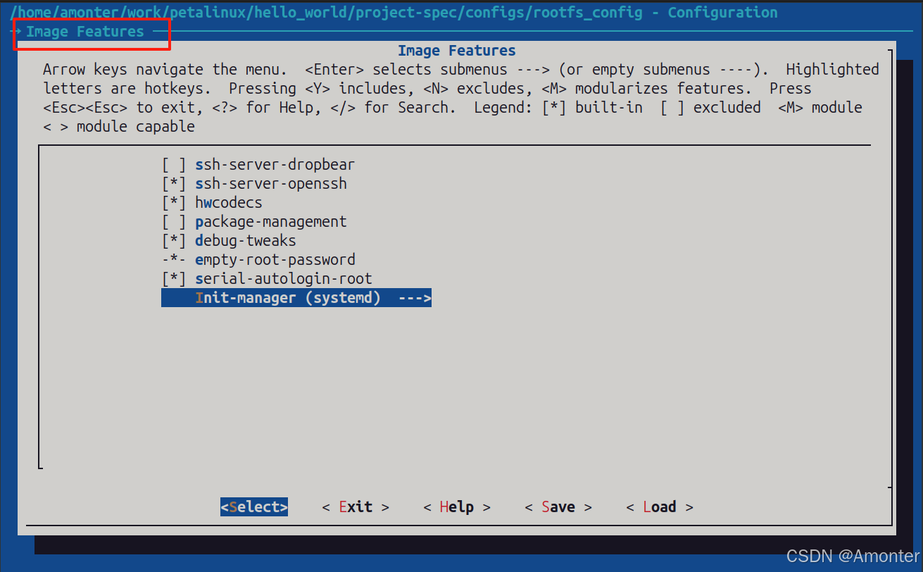The height and width of the screenshot is (572, 923).
Task: Select the hwcodecs label text
Action: [229, 203]
